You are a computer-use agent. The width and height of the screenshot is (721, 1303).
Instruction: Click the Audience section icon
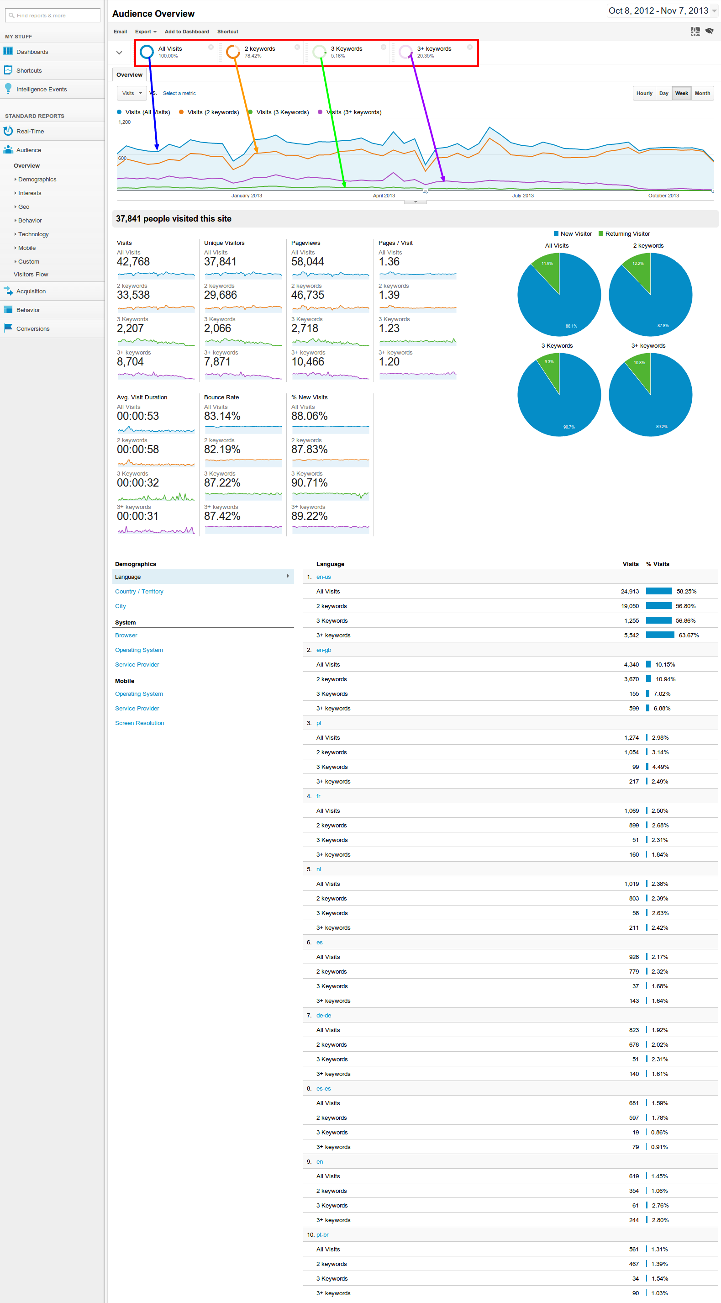coord(8,150)
